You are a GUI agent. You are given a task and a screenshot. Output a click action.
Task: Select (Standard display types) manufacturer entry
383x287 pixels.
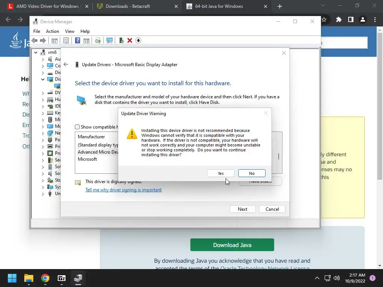98,145
